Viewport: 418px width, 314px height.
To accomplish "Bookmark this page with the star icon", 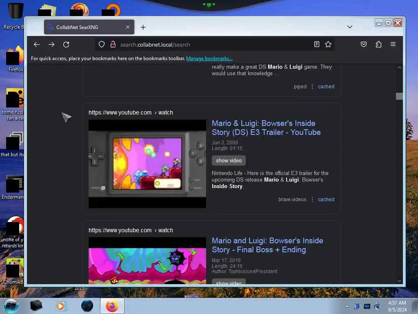I will coord(328,44).
